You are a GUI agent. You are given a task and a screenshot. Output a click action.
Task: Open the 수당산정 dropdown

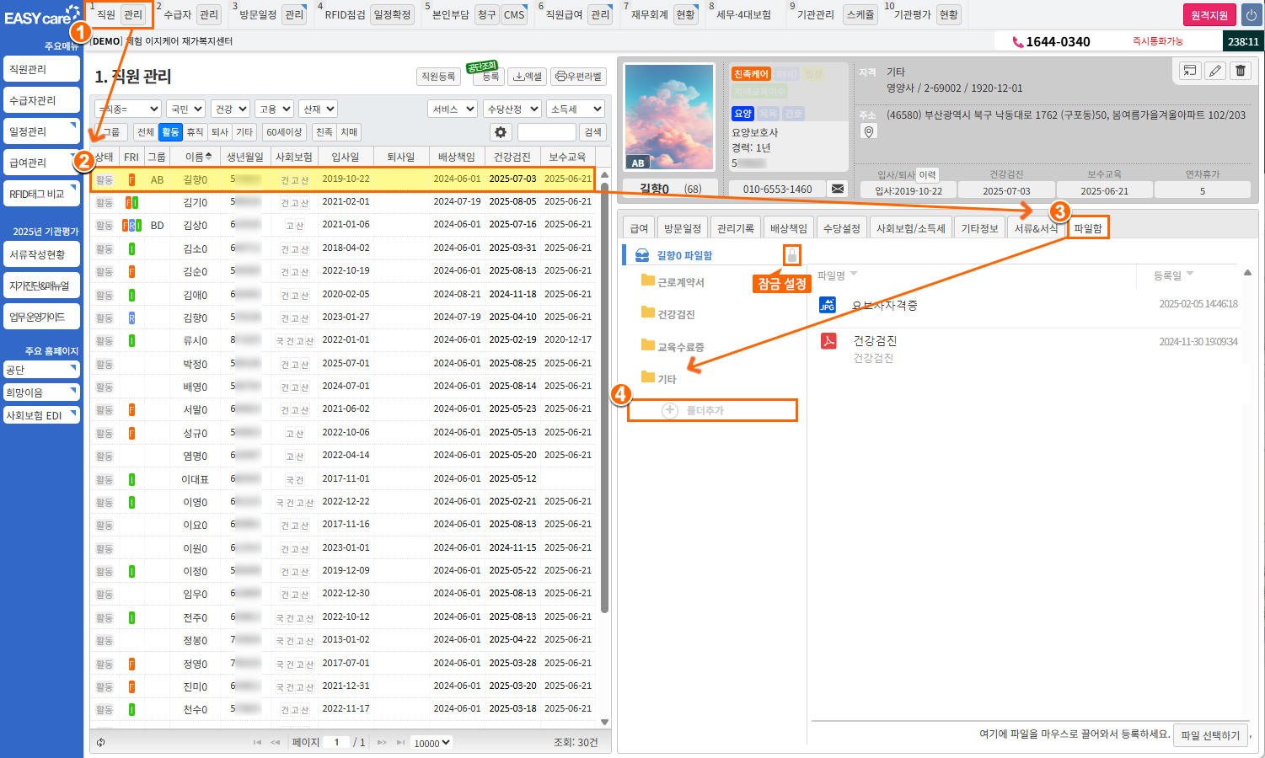512,109
